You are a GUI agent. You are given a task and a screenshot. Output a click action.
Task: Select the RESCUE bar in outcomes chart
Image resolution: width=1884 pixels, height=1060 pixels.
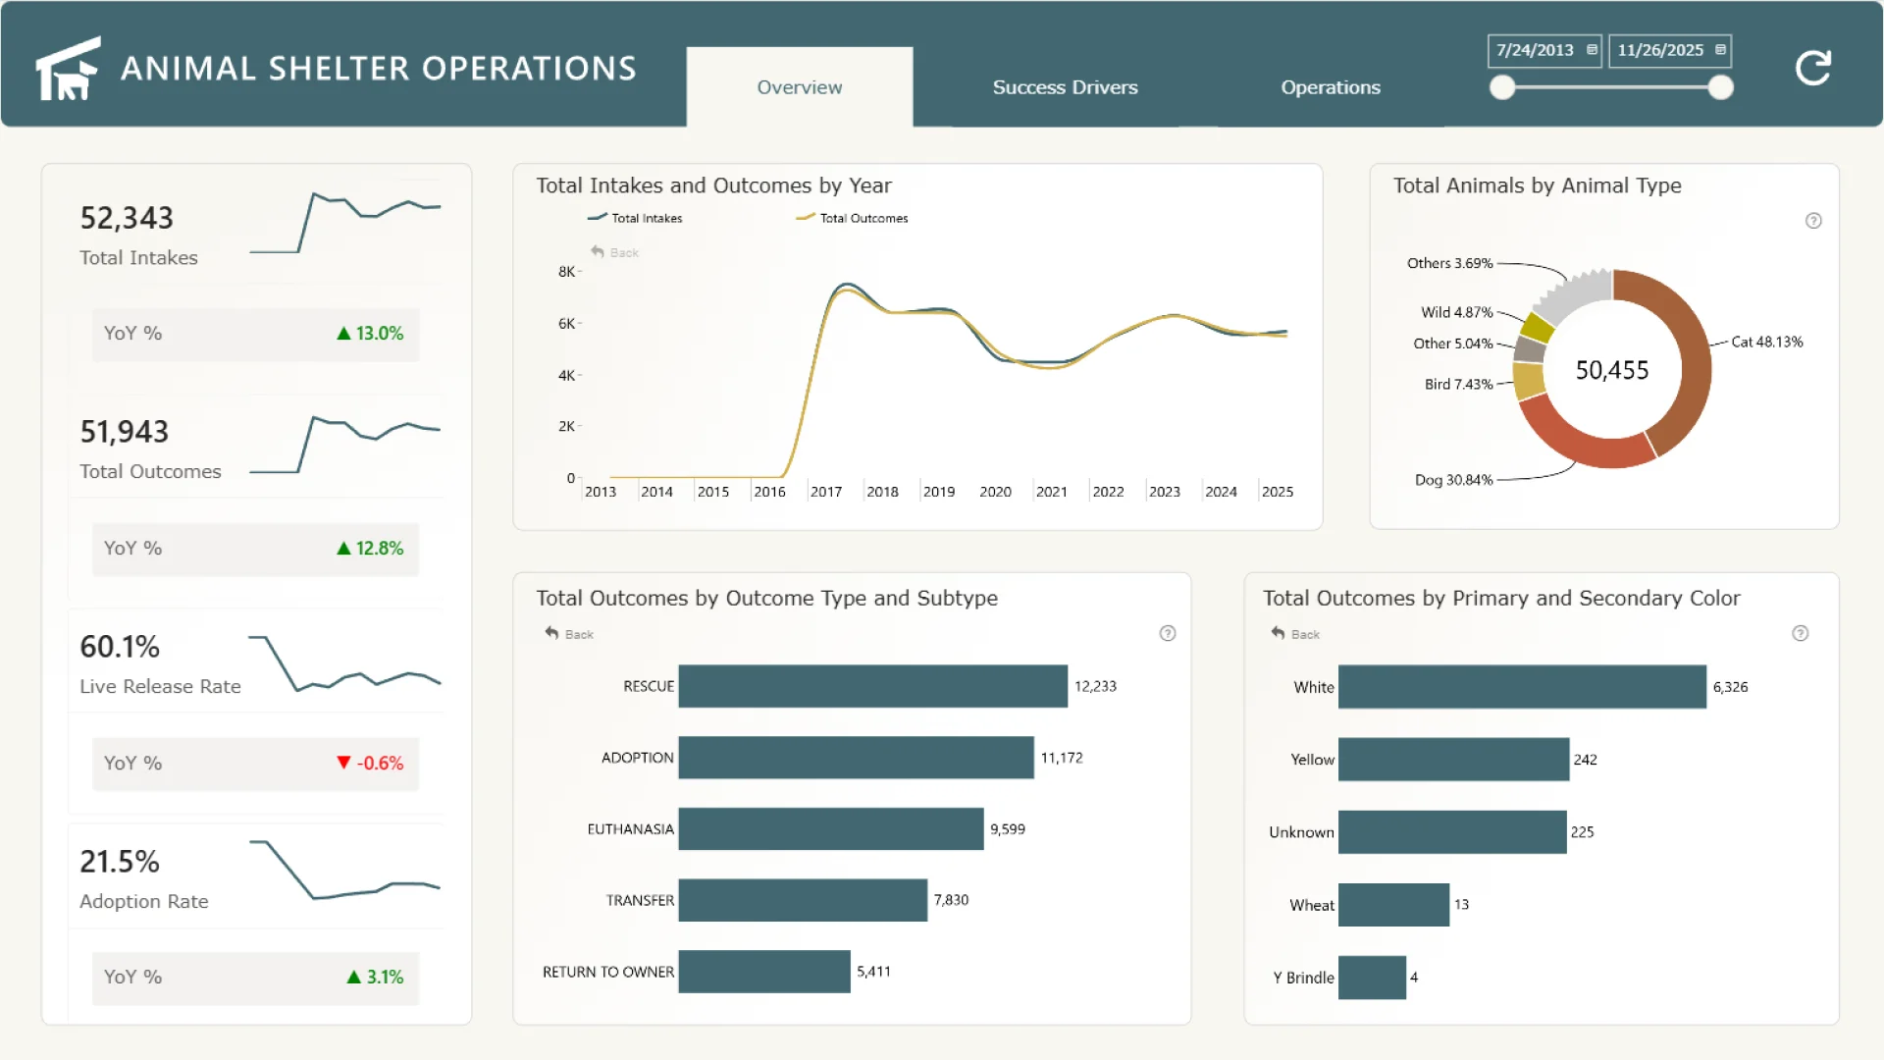click(x=872, y=686)
